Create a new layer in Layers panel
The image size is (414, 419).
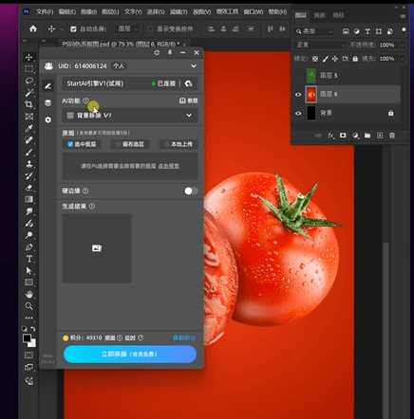380,136
